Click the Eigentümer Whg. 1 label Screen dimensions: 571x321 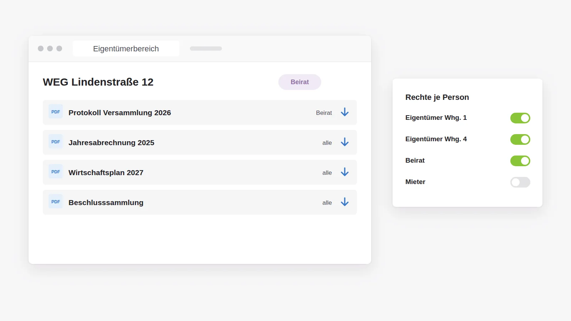coord(436,118)
